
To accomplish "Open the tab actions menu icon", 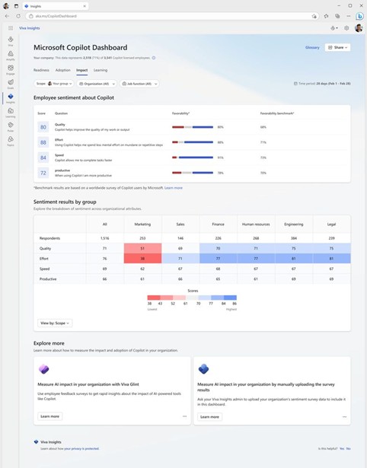I will pyautogui.click(x=17, y=6).
